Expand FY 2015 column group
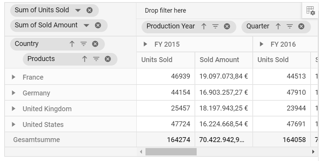This screenshot has height=161, width=319. (145, 44)
